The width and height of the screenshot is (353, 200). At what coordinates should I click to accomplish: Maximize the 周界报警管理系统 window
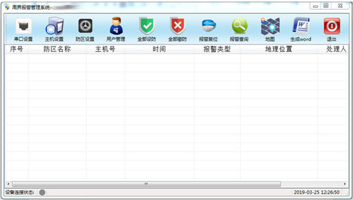point(326,6)
